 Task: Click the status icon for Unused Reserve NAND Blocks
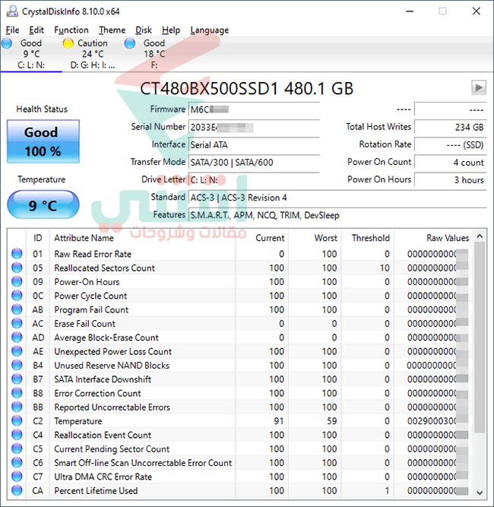[17, 365]
